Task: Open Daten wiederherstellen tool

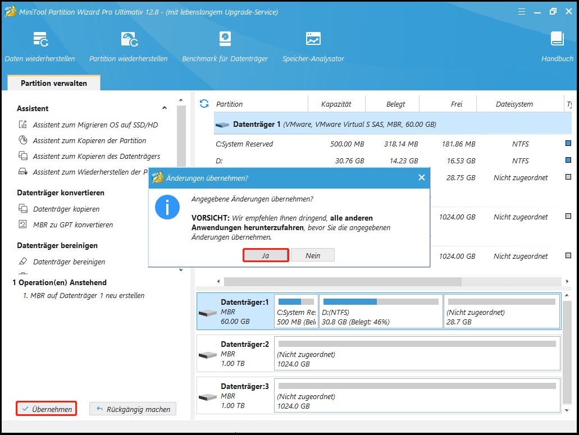Action: point(40,47)
